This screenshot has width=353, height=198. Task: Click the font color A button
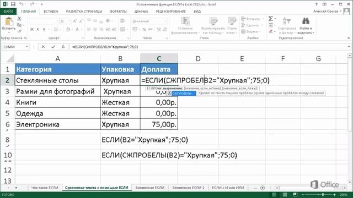[x=77, y=29]
